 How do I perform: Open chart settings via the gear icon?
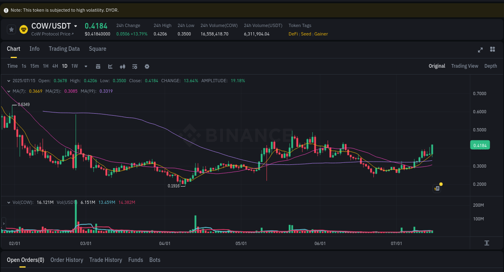[147, 66]
